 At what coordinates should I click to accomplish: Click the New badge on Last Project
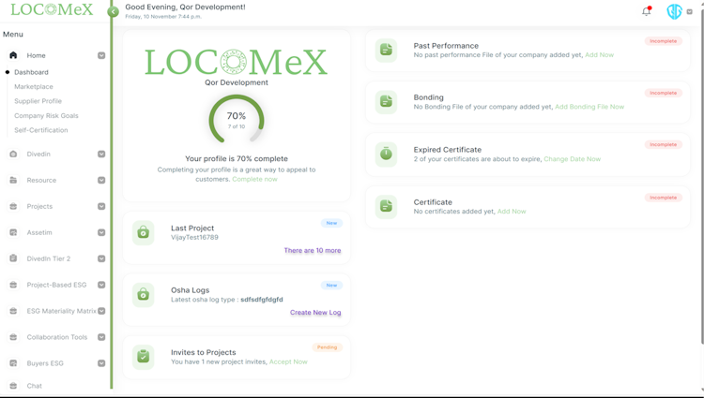pyautogui.click(x=331, y=223)
